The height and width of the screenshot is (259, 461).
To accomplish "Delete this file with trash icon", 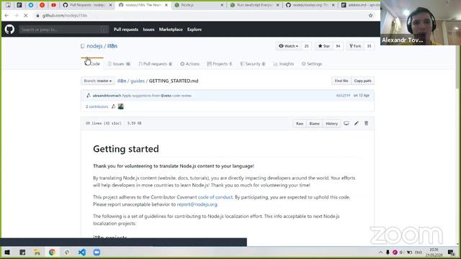I will click(367, 123).
